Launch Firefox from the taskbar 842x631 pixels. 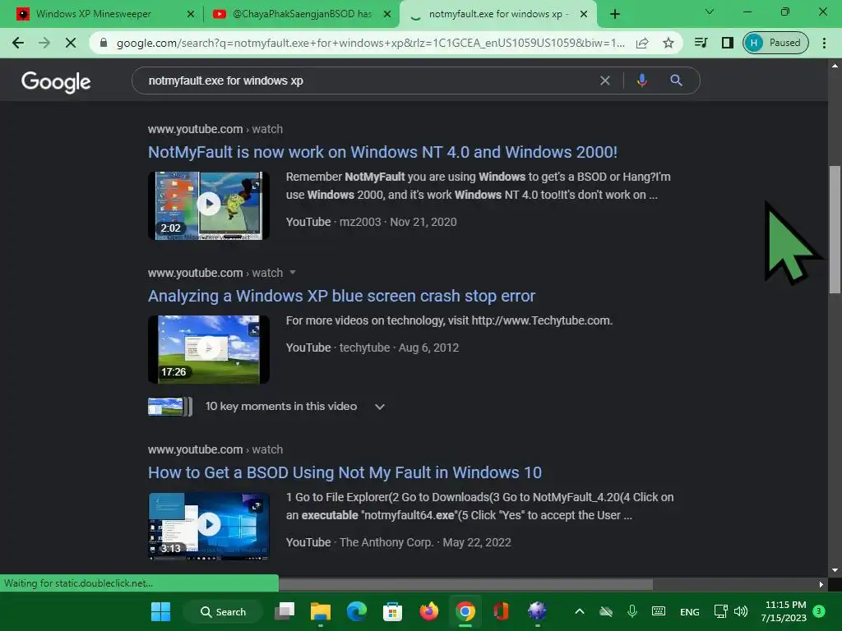(x=428, y=611)
